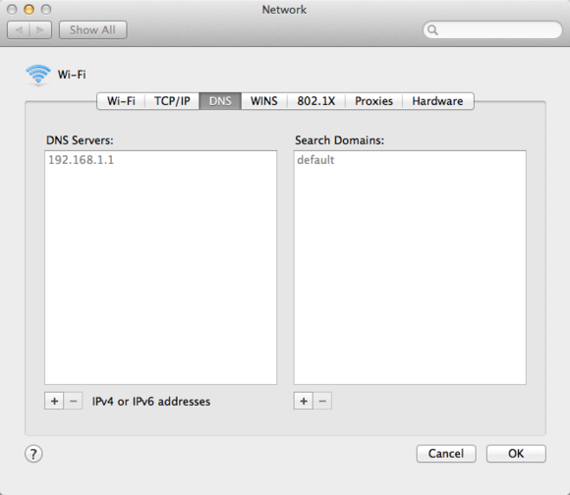This screenshot has width=570, height=495.
Task: Add a new DNS server entry
Action: (54, 401)
